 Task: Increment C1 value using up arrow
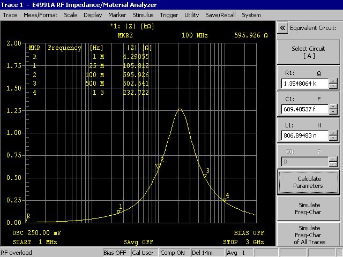pos(333,107)
